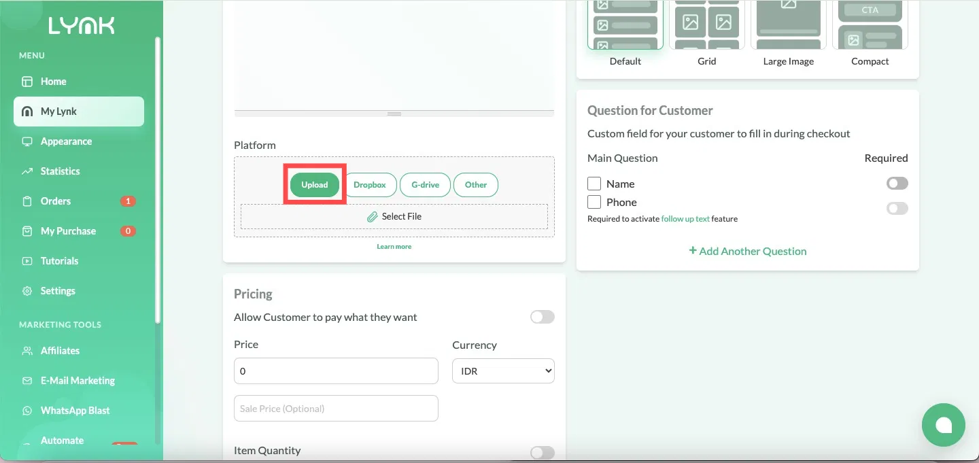Choose the Grid layout thumbnail
979x463 pixels.
(x=706, y=26)
